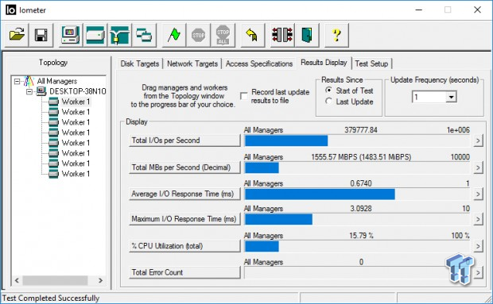This screenshot has height=304, width=493.
Task: Click the Stop All tests icon
Action: [x=223, y=35]
